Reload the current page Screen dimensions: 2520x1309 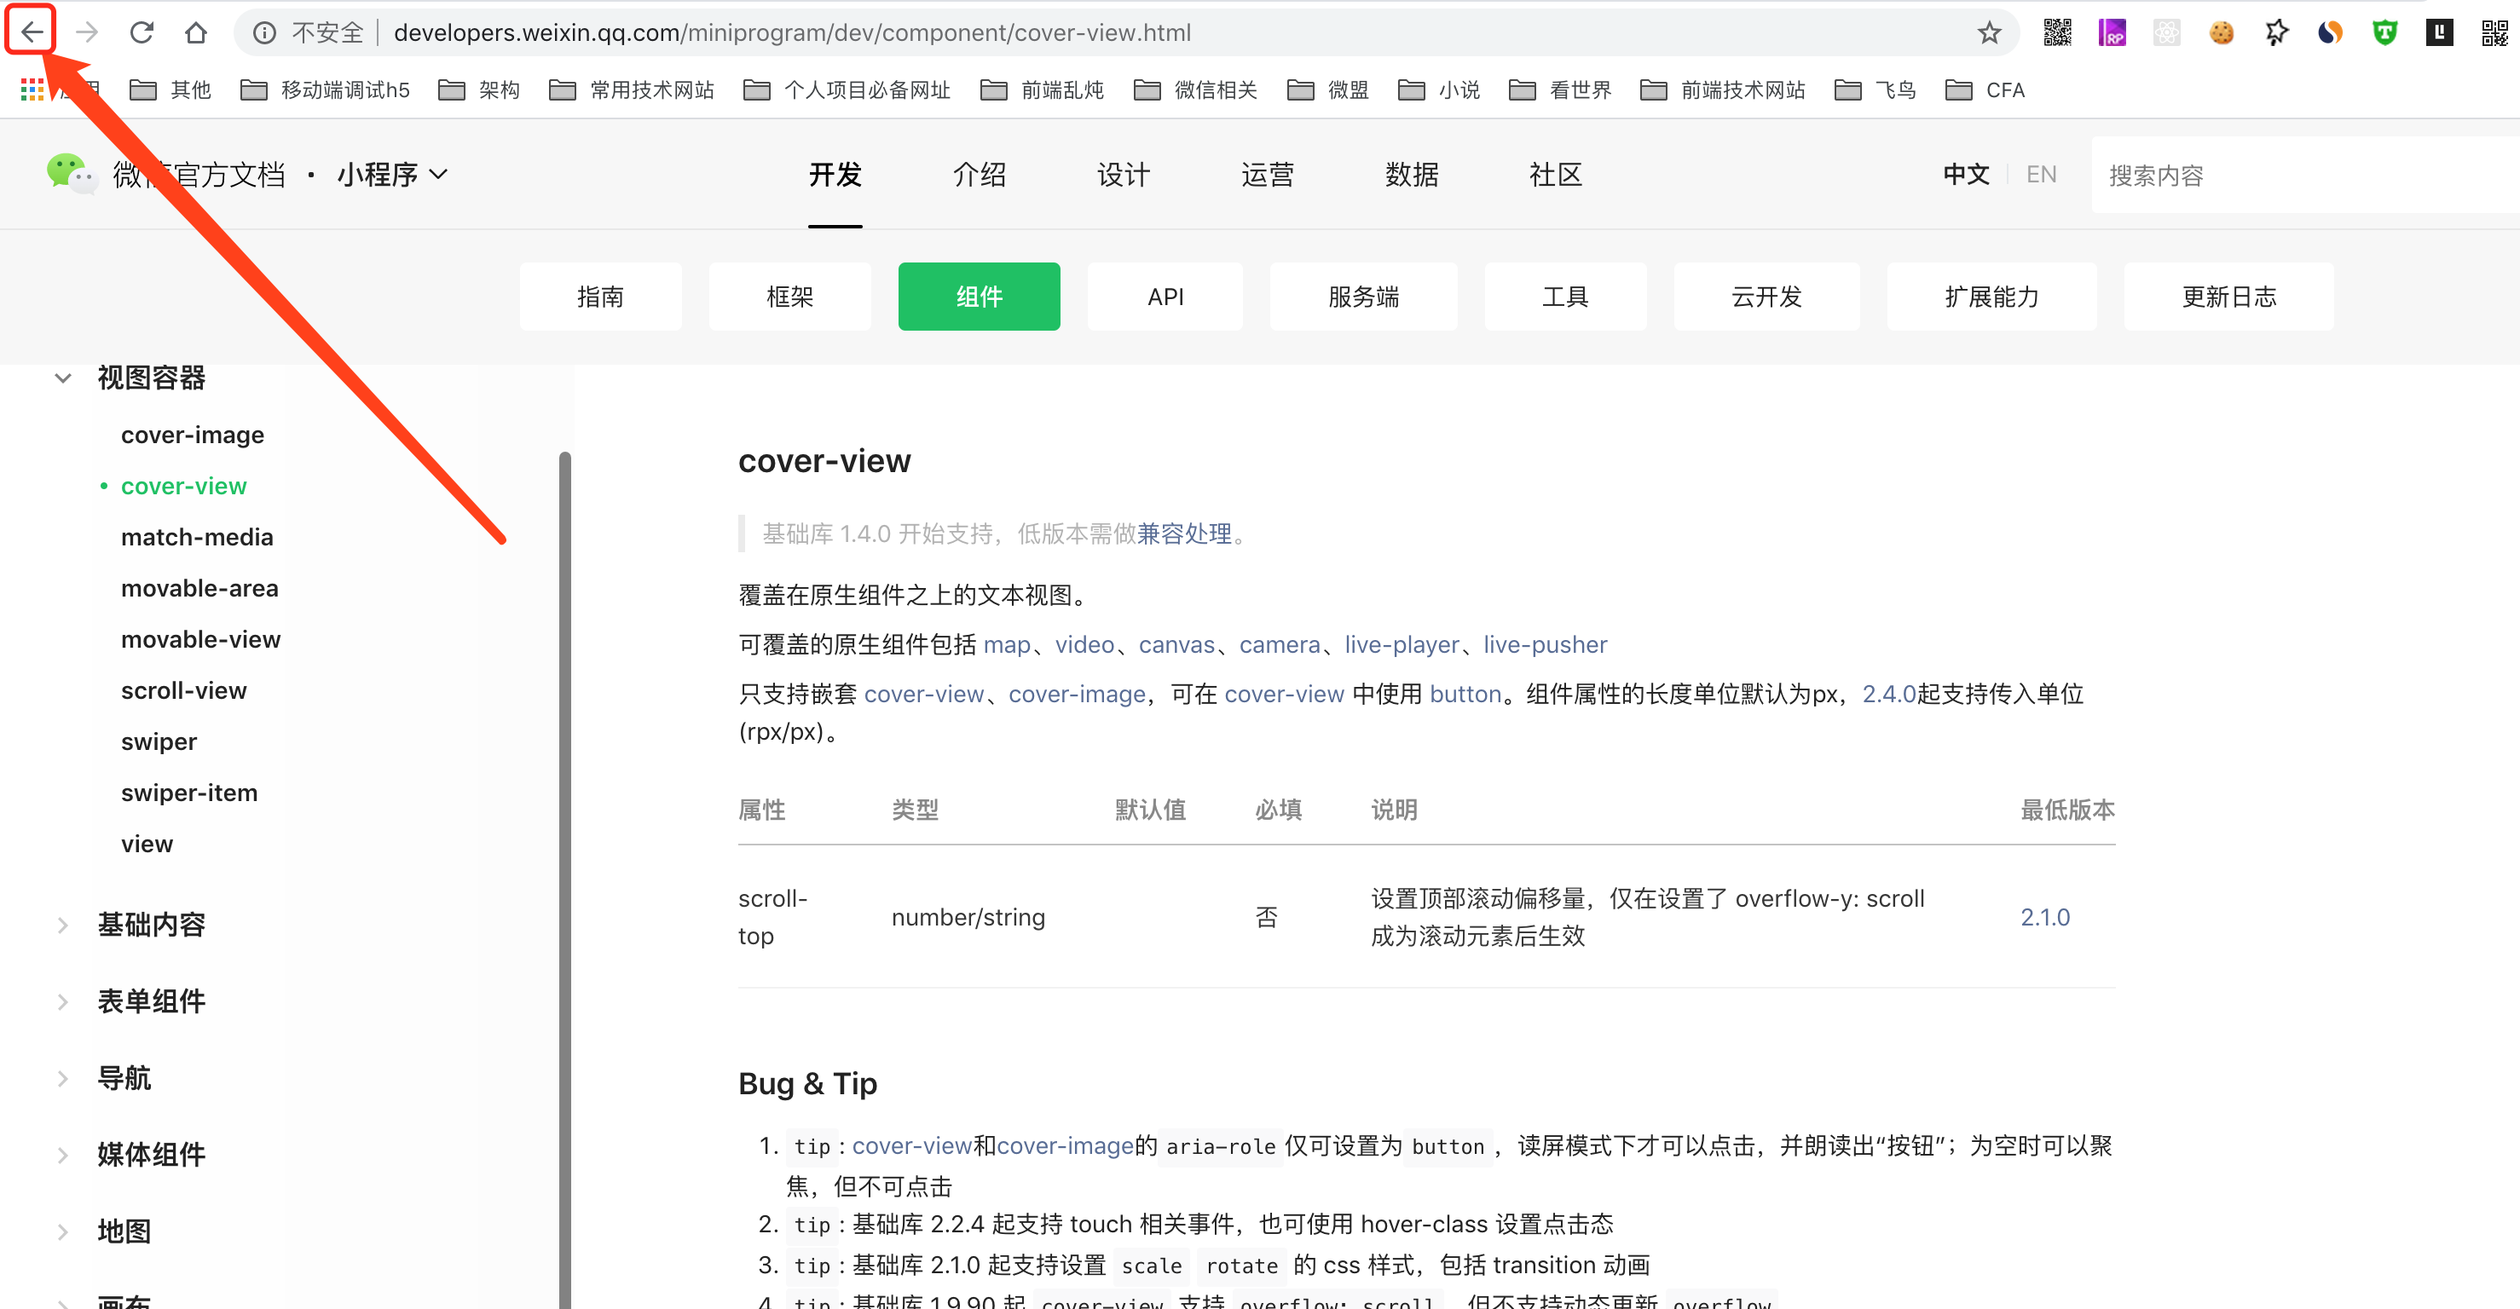(142, 32)
